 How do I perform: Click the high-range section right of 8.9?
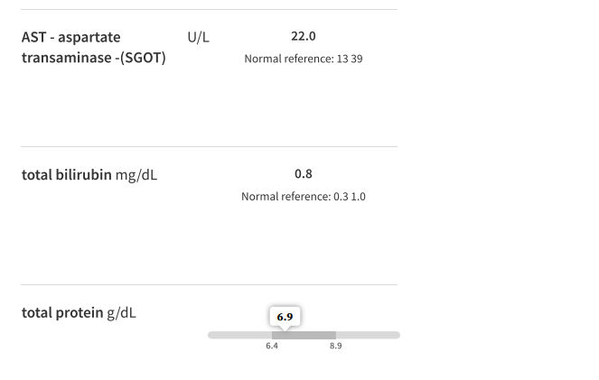pyautogui.click(x=368, y=335)
